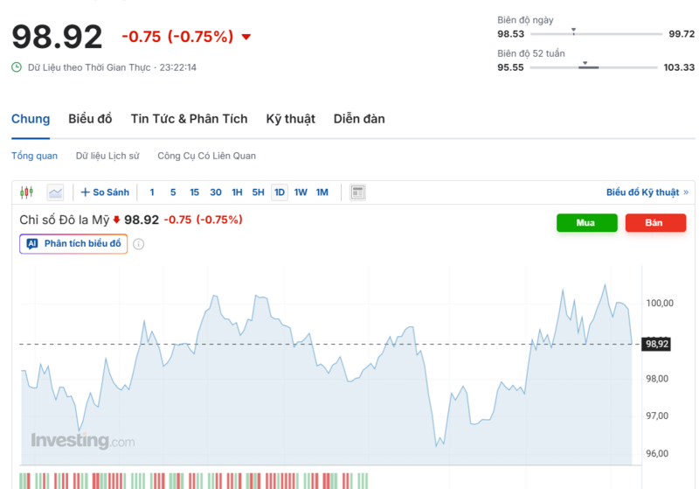Click the volume bars below the chart
699x489 pixels.
coord(194,481)
